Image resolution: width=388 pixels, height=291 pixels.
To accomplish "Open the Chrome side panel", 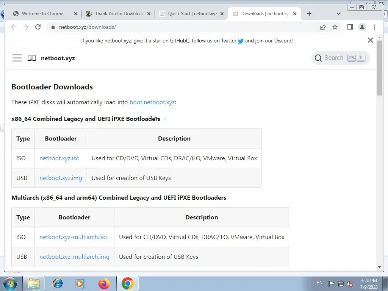I will (x=350, y=27).
